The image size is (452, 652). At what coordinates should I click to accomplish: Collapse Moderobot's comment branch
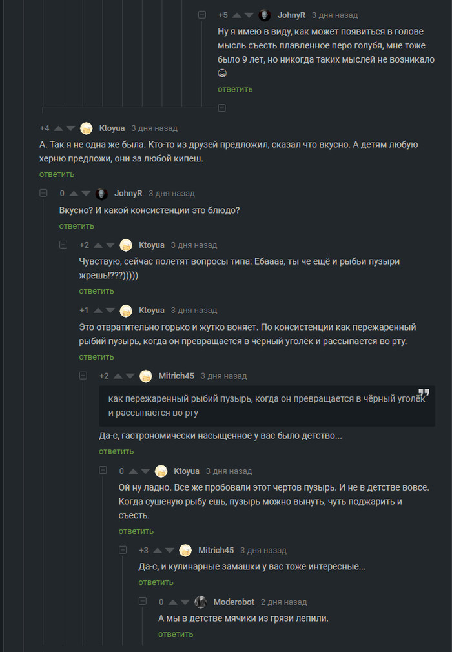coord(143,602)
